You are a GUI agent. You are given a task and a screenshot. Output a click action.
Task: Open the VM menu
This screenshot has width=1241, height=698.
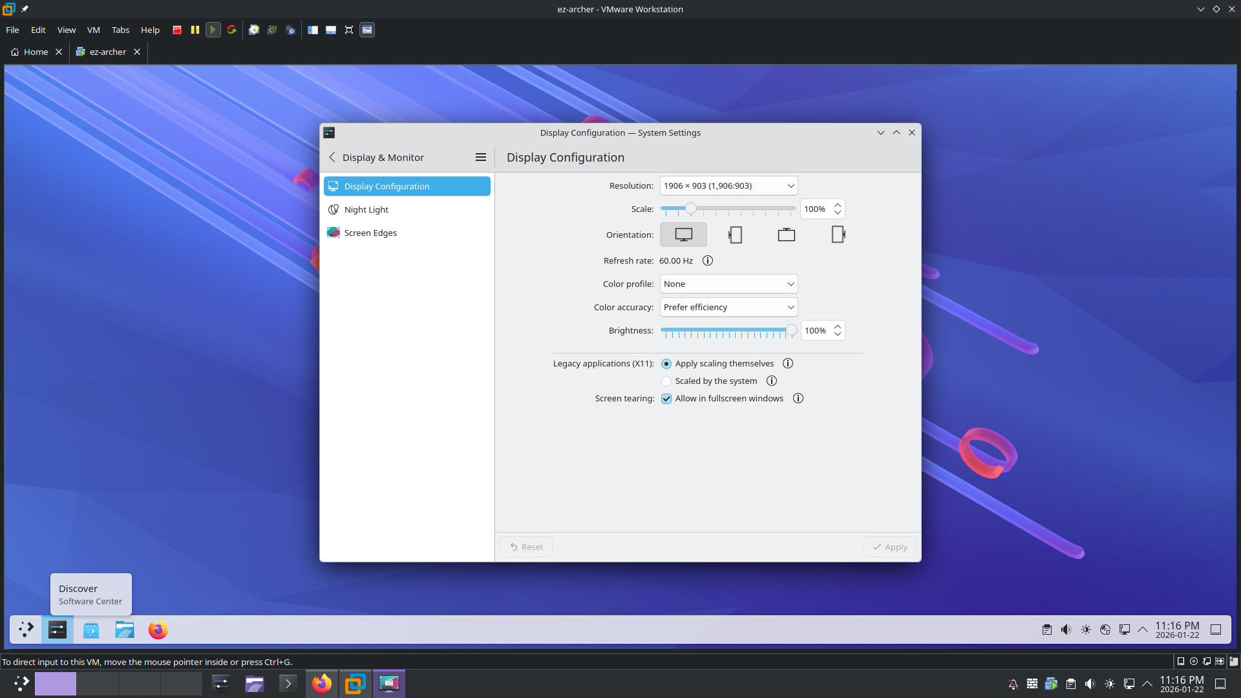(x=93, y=30)
